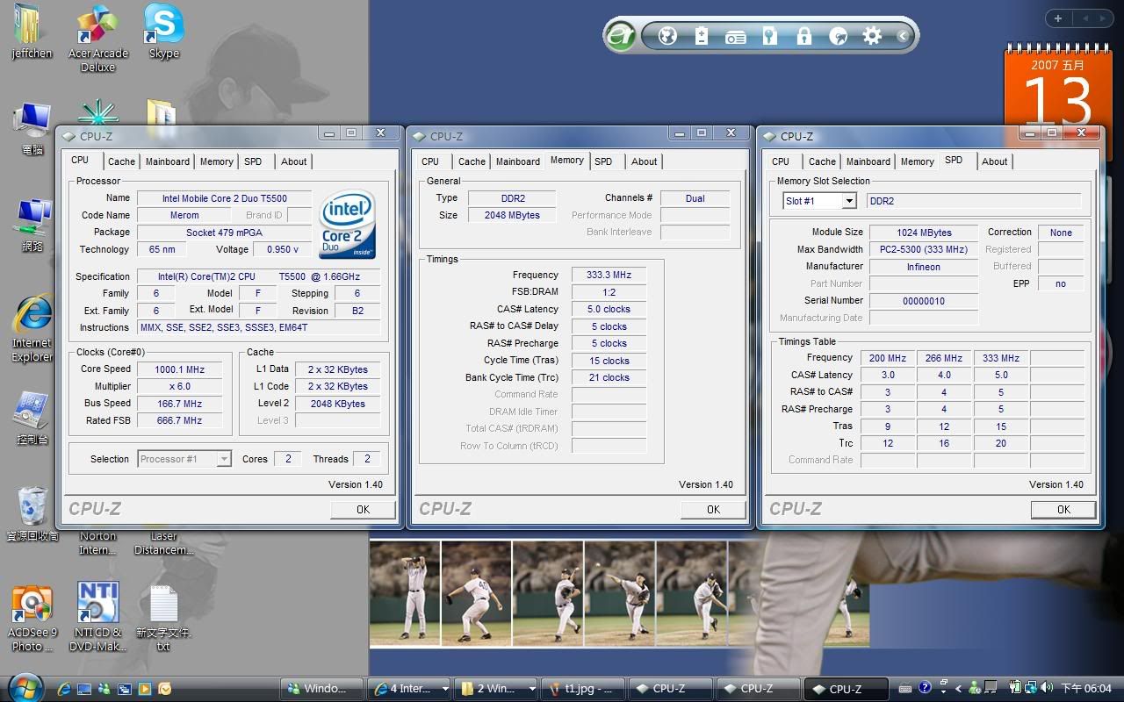Open Internet Explorer desktop icon

[32, 330]
